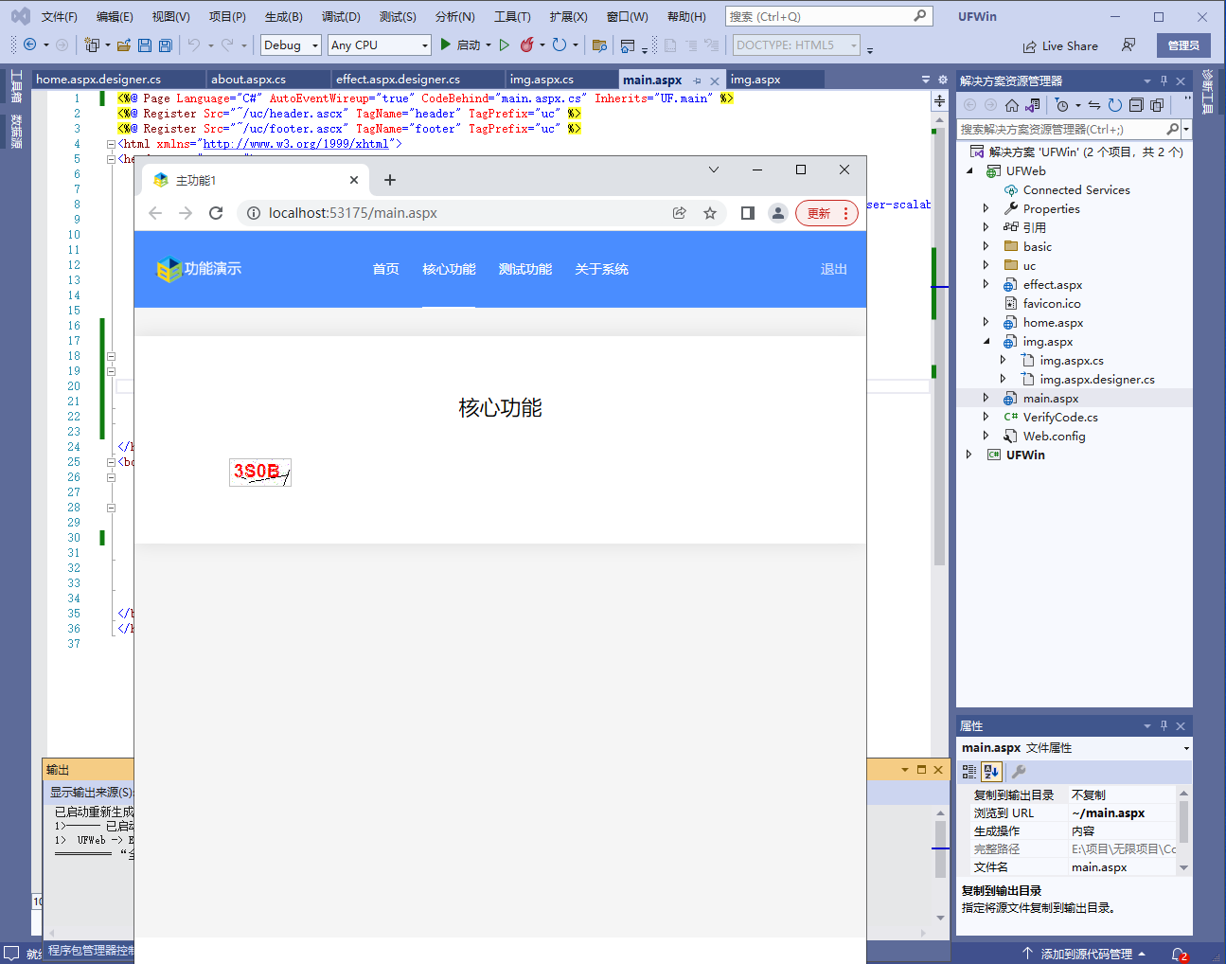Open the 工具(T) menu
This screenshot has width=1226, height=964.
pyautogui.click(x=512, y=16)
